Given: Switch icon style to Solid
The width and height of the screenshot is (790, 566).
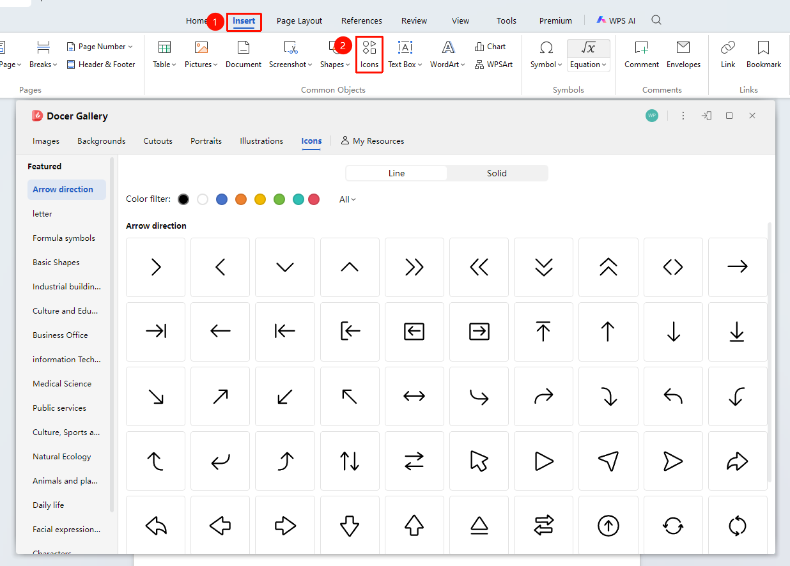Looking at the screenshot, I should tap(497, 173).
